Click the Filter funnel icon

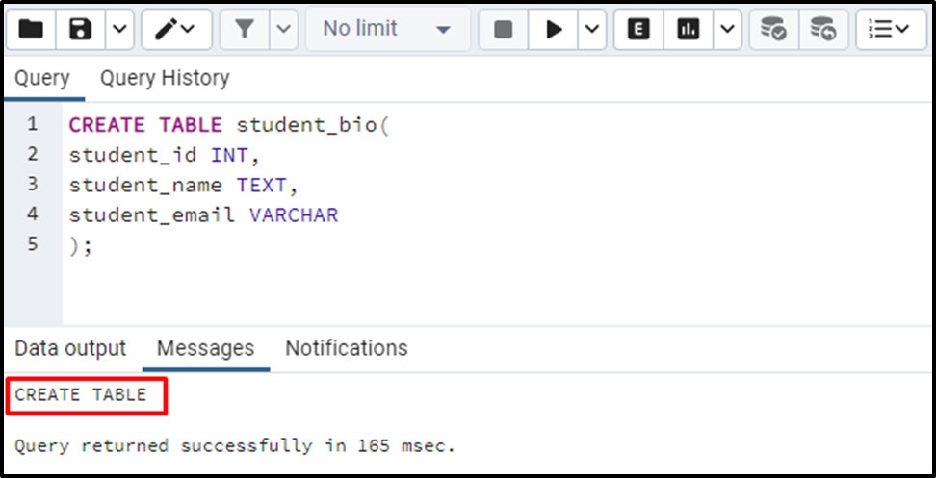tap(245, 29)
